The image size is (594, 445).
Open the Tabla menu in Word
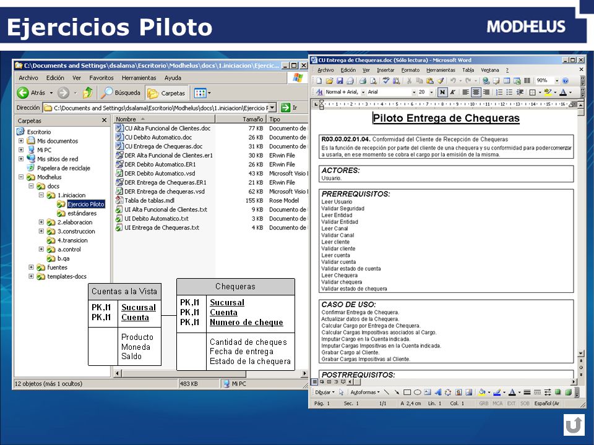coord(468,70)
